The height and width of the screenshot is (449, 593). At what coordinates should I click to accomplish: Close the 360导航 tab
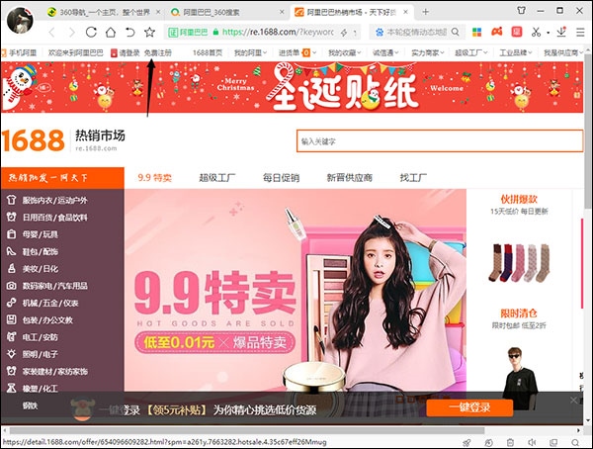(x=158, y=12)
